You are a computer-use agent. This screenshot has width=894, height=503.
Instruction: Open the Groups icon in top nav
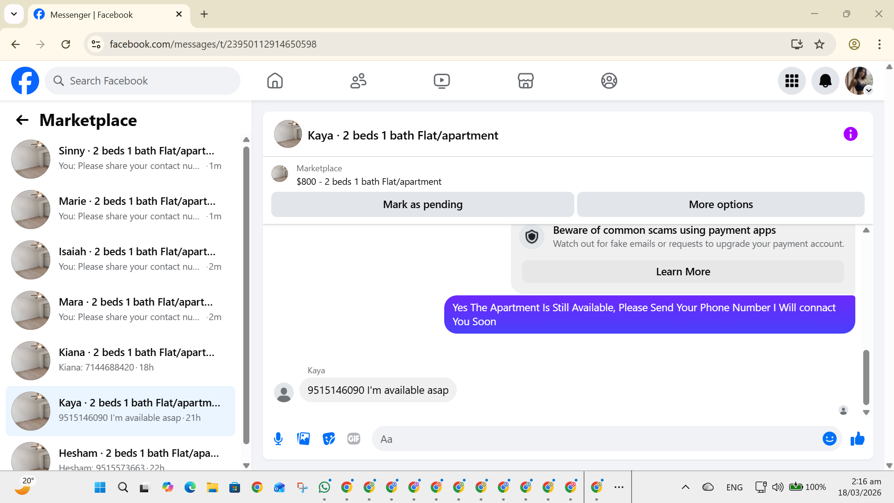tap(609, 81)
